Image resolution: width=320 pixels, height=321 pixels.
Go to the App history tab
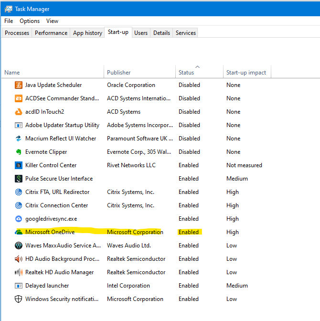coord(87,33)
